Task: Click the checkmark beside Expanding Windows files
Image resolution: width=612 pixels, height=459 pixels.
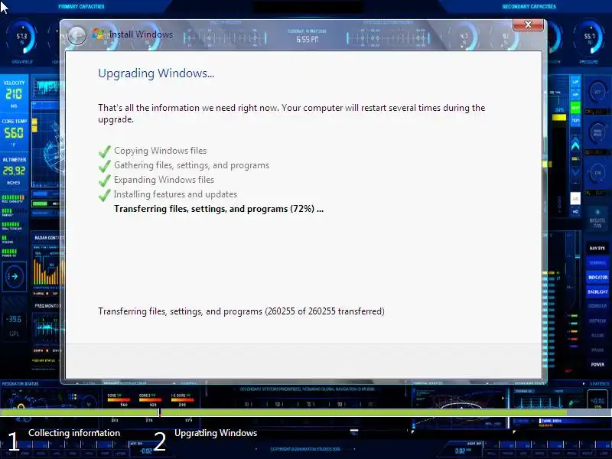Action: (105, 181)
